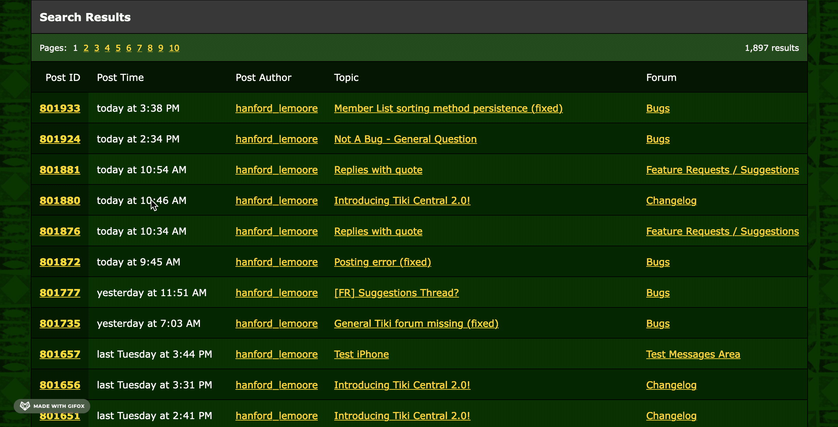Viewport: 838px width, 427px height.
Task: Open General Tiki forum missing (fixed) topic
Action: pos(416,323)
